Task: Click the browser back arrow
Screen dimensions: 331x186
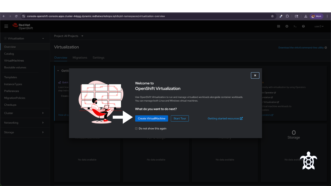Action: point(4,16)
